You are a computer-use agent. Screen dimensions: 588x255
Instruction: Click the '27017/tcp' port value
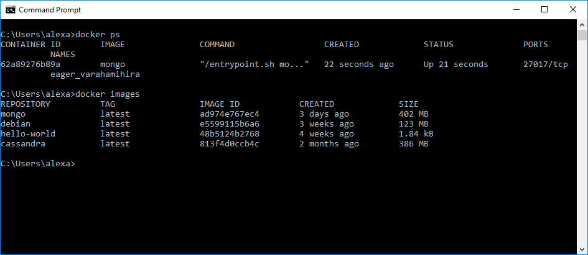[546, 65]
